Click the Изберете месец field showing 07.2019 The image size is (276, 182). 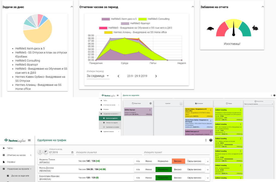tap(61, 152)
